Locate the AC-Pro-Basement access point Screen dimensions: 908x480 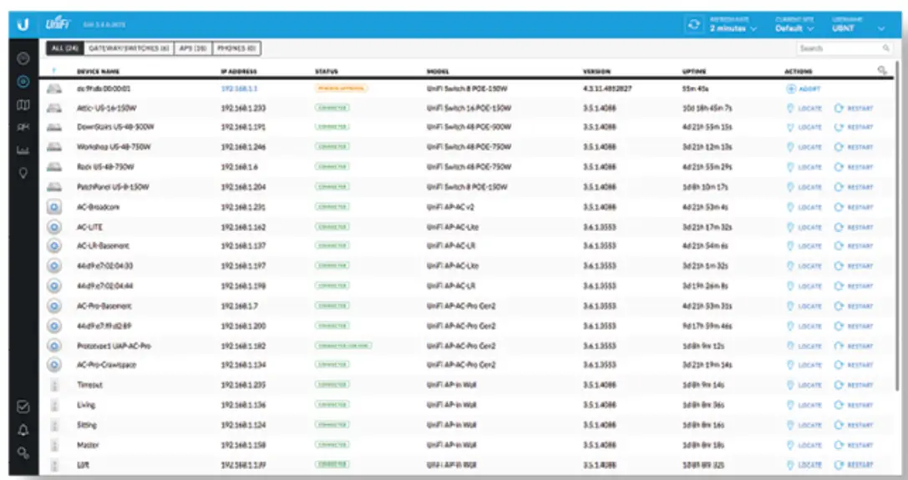tap(804, 306)
